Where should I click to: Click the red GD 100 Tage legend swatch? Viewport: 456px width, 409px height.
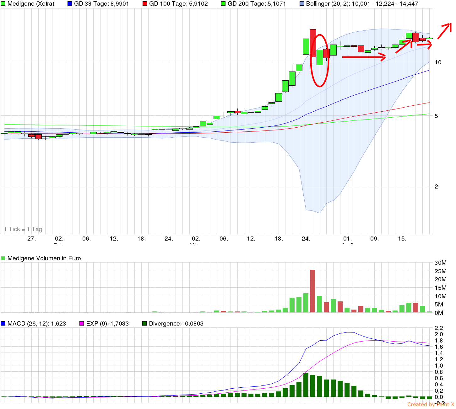click(145, 4)
